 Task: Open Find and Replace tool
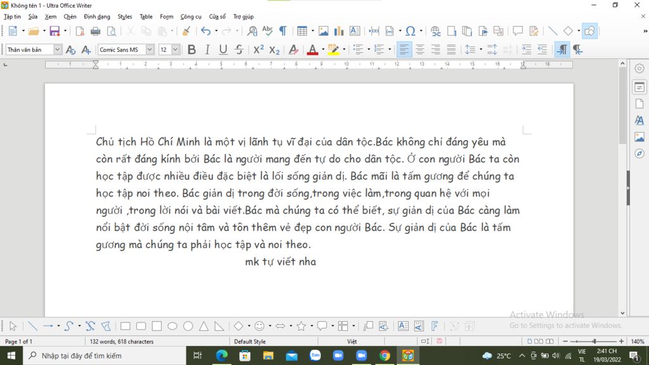coord(252,31)
